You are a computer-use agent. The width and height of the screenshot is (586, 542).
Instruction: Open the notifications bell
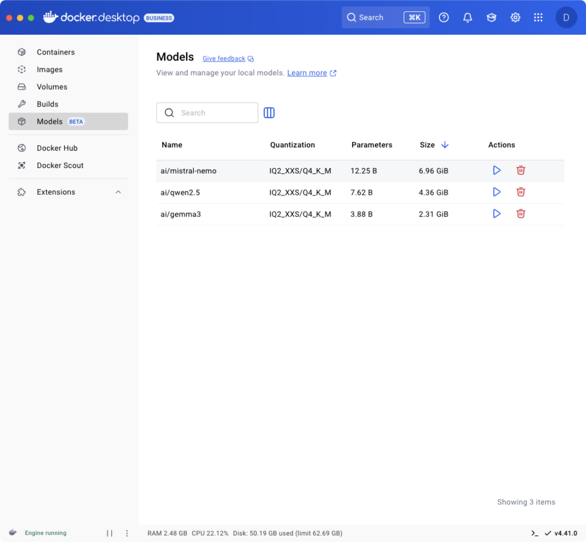[468, 17]
